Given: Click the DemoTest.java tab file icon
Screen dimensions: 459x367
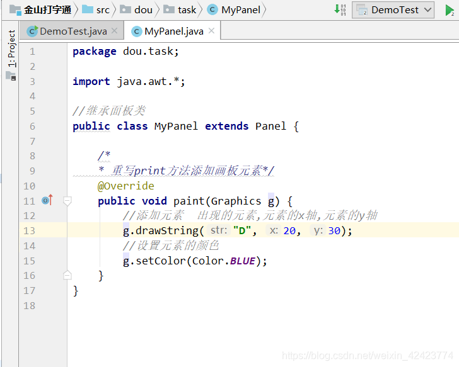Looking at the screenshot, I should 32,31.
